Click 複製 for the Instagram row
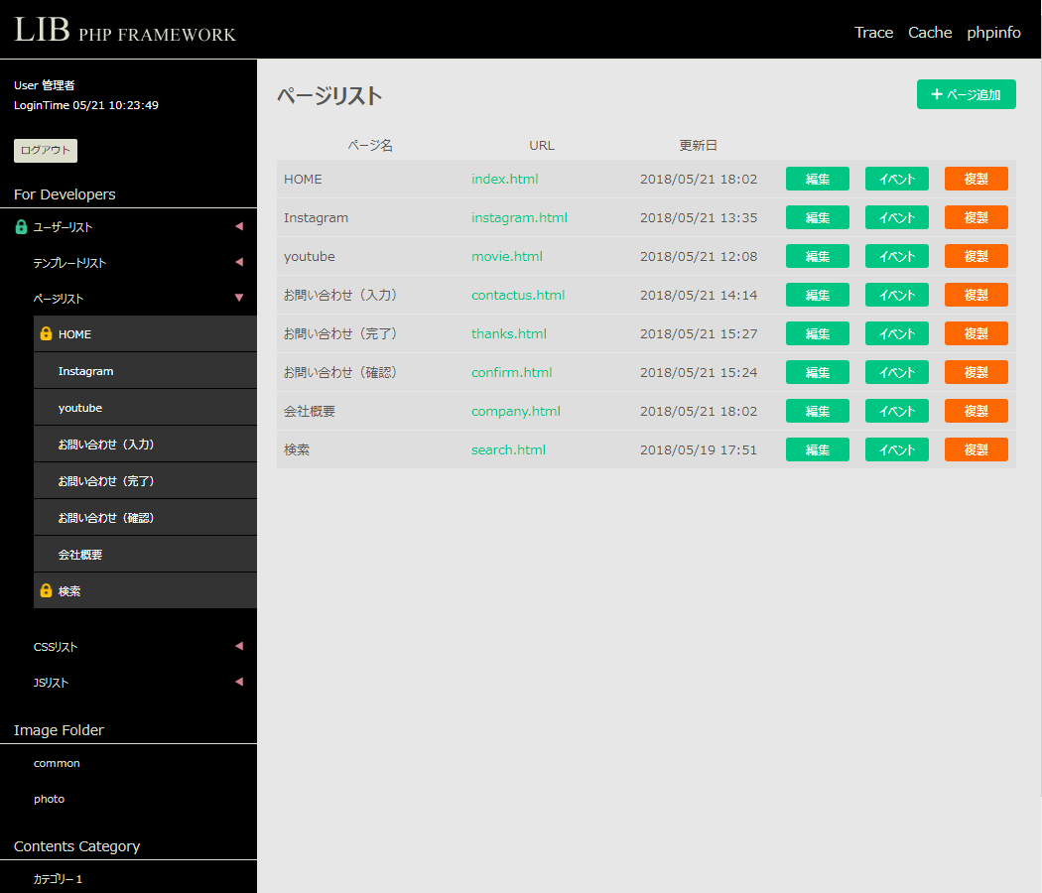The height and width of the screenshot is (893, 1042). pos(977,217)
